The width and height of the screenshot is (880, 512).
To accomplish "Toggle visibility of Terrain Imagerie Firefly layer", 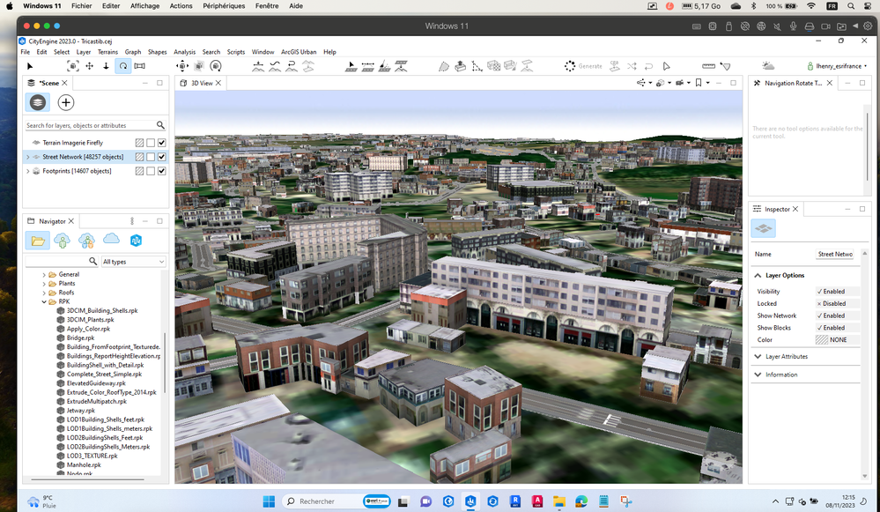I will coord(162,143).
